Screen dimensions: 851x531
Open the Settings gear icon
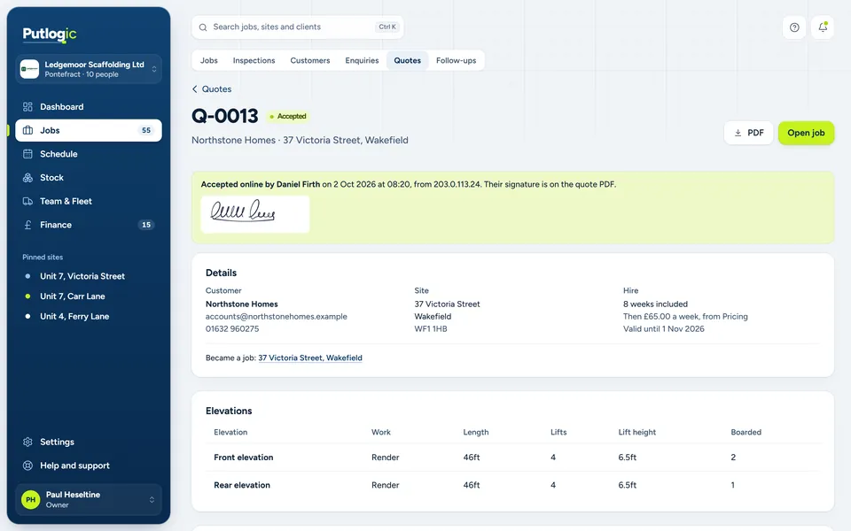point(27,442)
